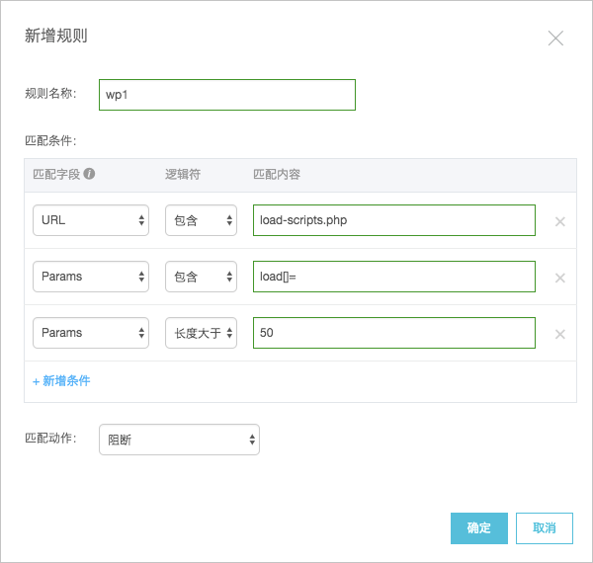Image resolution: width=593 pixels, height=563 pixels.
Task: Click the load[]= match content field
Action: [x=394, y=277]
